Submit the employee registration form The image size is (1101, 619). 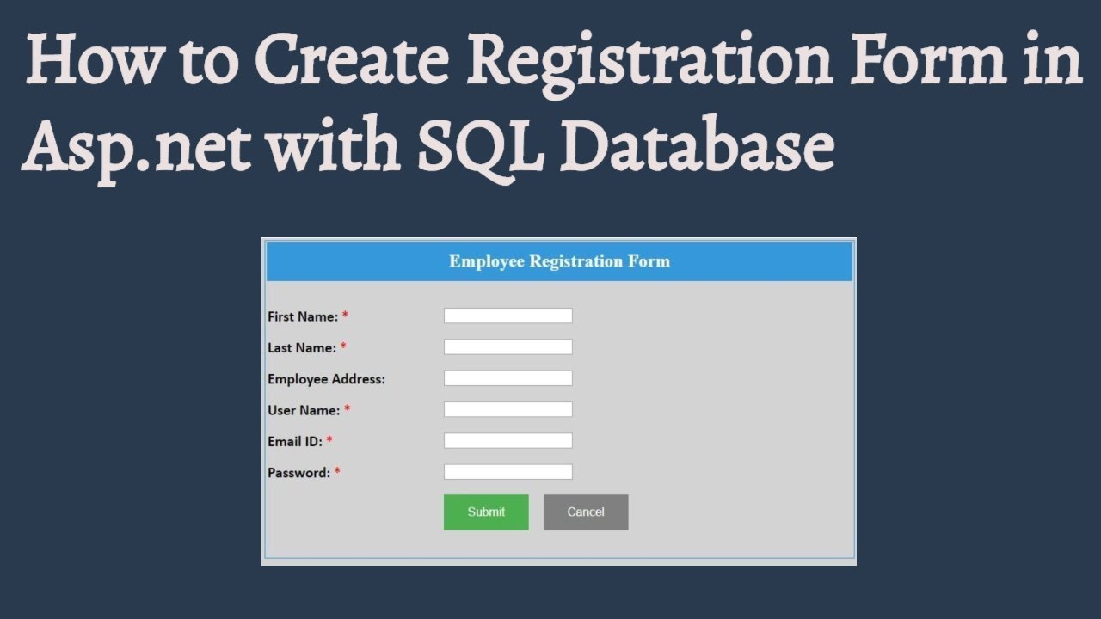tap(486, 512)
